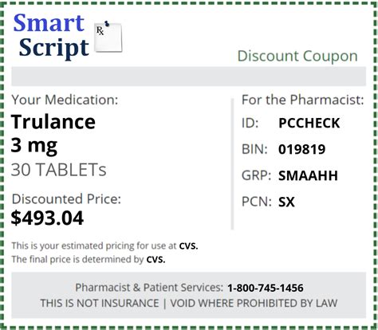Click CVS in the estimated pricing line

(188, 246)
